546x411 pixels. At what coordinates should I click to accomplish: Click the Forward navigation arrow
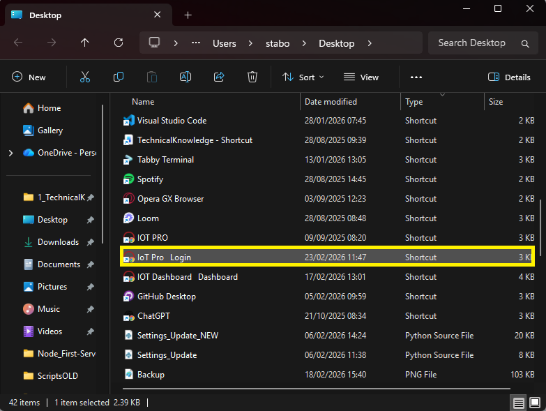click(52, 43)
